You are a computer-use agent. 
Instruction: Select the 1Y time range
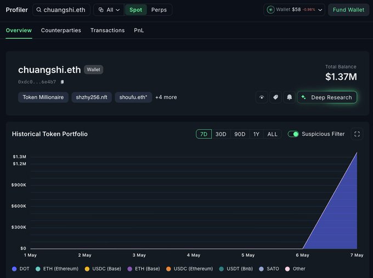click(x=256, y=134)
